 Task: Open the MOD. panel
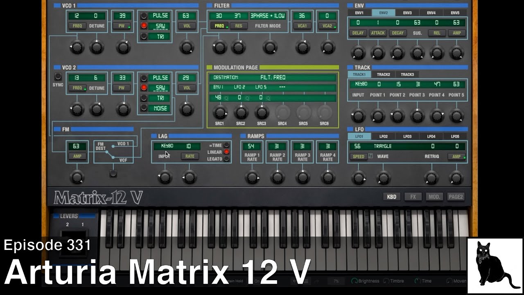(434, 197)
